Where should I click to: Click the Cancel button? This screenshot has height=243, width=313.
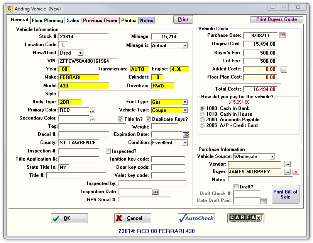(132, 218)
